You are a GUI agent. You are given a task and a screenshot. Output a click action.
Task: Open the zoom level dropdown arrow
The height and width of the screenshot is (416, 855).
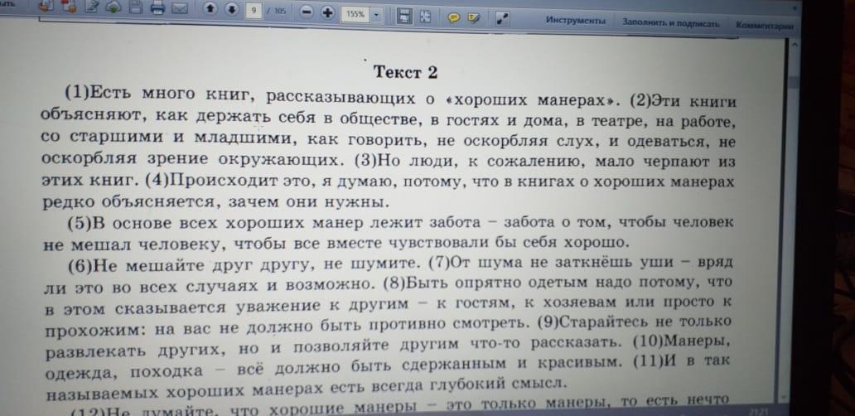click(376, 15)
